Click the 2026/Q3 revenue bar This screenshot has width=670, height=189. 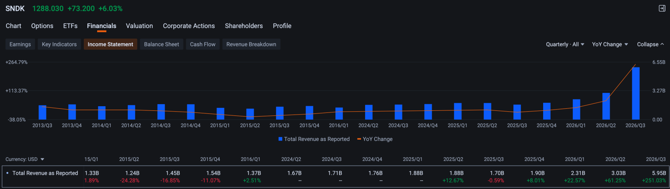[636, 94]
